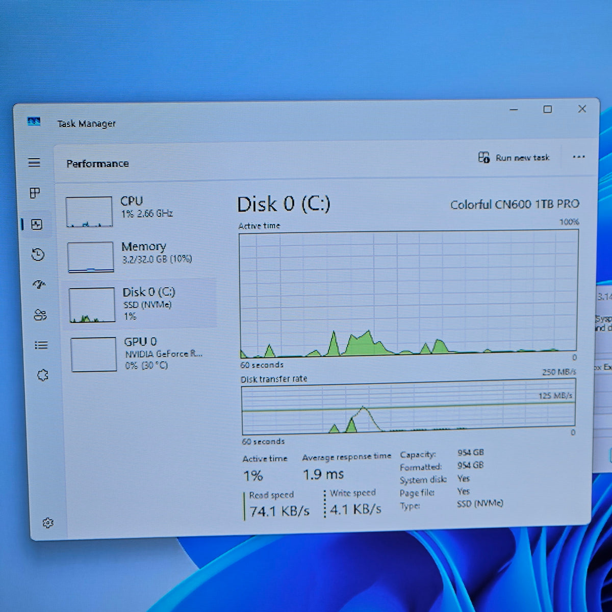Click the Memory mini graph thumbnail

point(90,257)
